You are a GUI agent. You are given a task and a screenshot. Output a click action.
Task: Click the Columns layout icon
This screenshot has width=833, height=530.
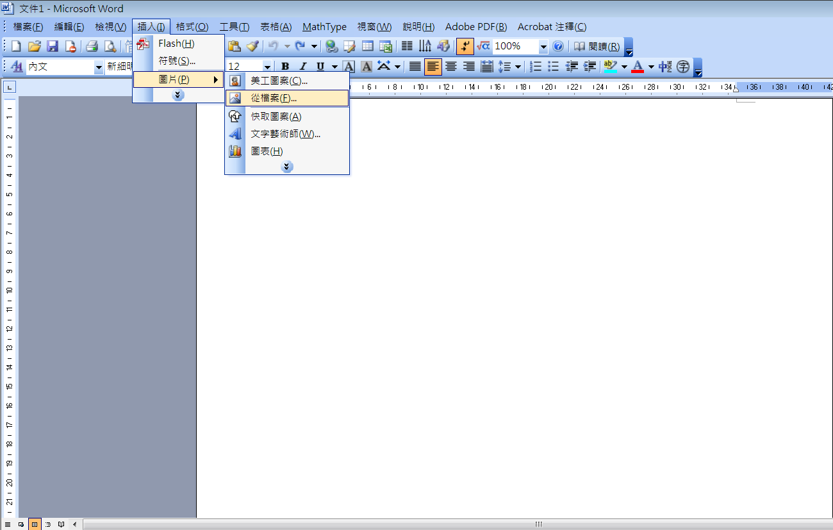[407, 46]
